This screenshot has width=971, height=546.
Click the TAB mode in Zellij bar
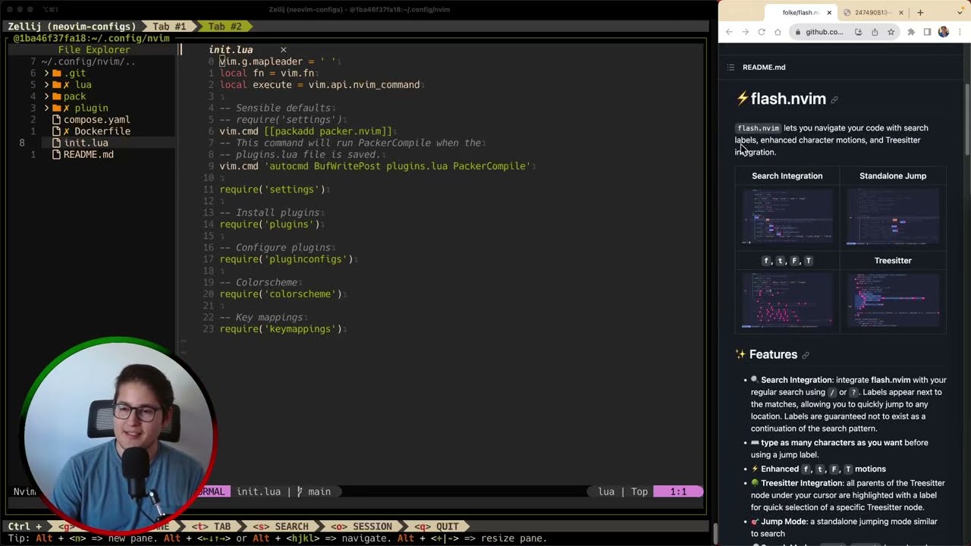(x=212, y=526)
